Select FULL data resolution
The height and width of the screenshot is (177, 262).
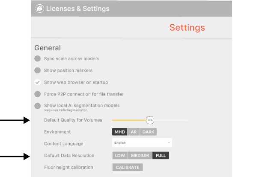point(161,156)
